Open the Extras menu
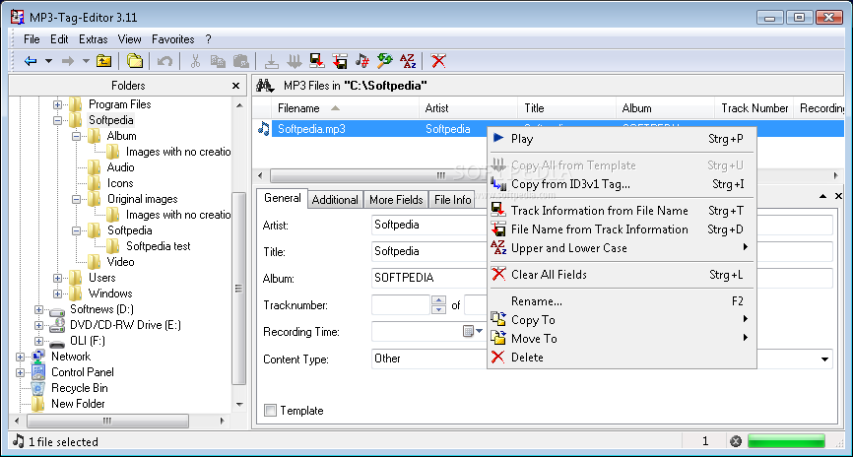Screen dimensions: 853x457 point(93,39)
